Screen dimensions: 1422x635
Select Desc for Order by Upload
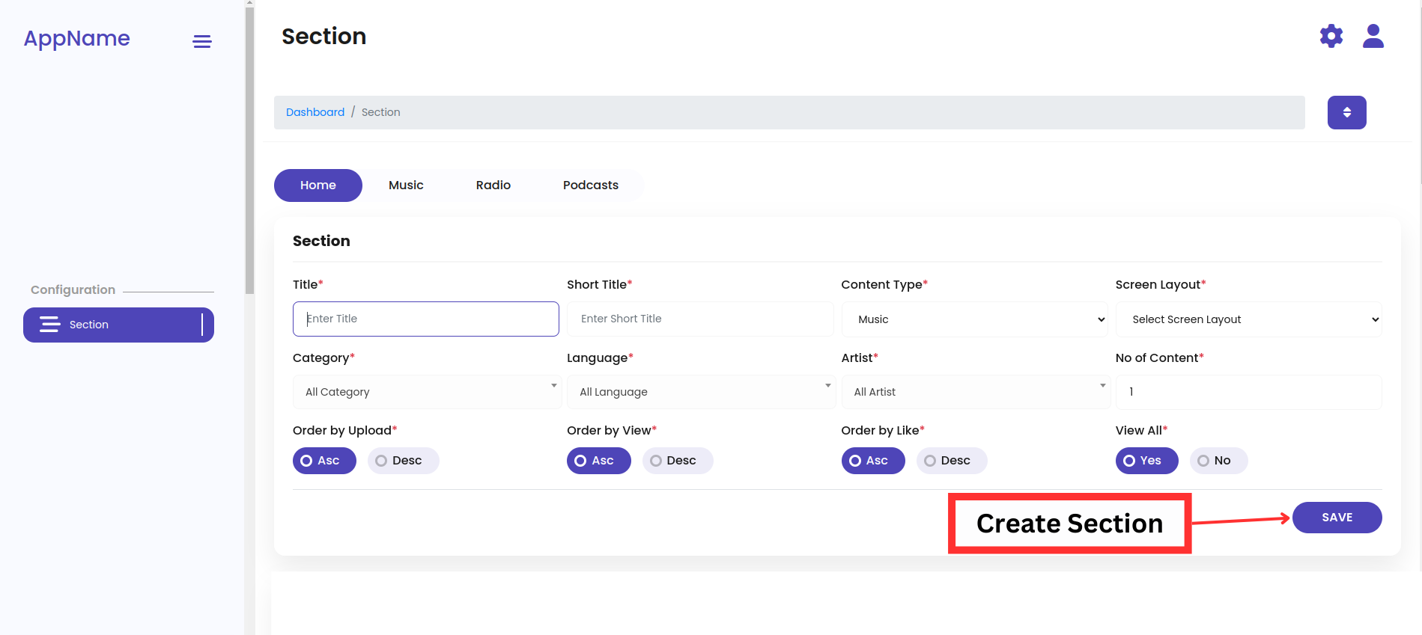[403, 461]
